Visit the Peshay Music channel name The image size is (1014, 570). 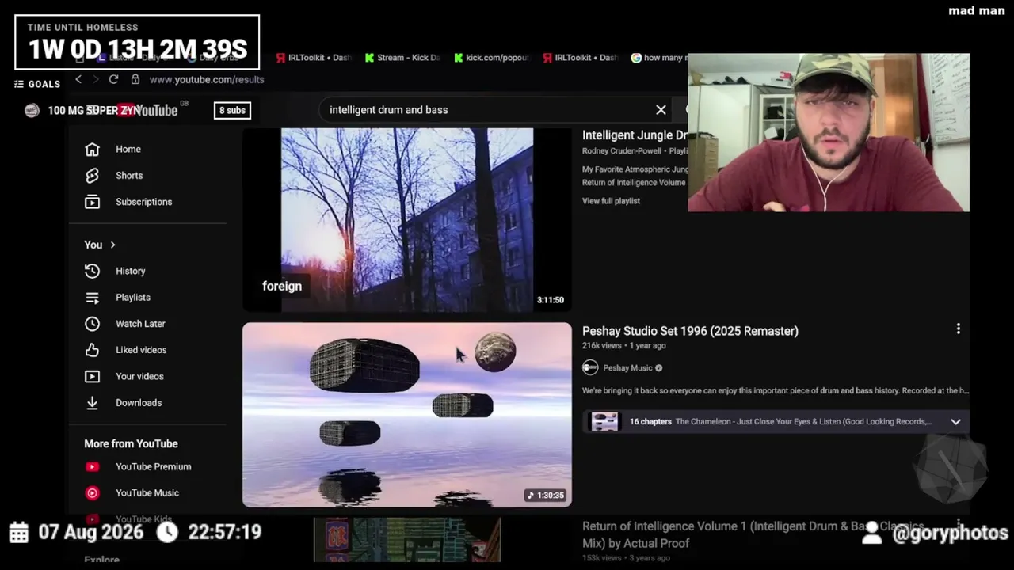tap(627, 368)
